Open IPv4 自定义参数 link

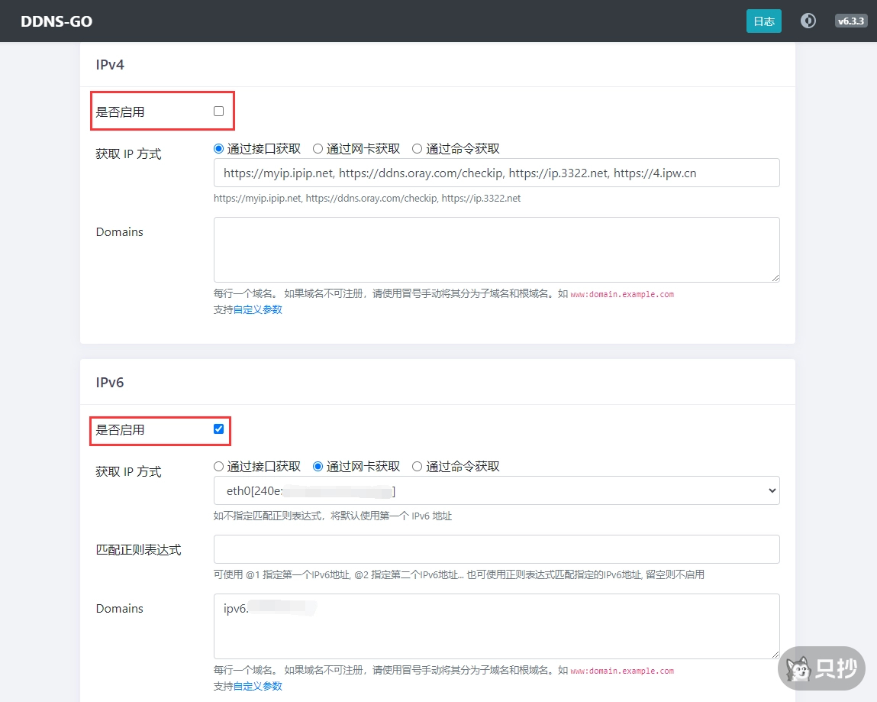[x=257, y=309]
